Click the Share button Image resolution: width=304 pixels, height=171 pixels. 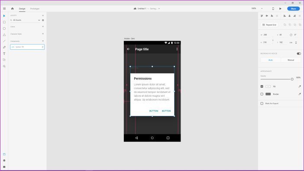tap(293, 9)
